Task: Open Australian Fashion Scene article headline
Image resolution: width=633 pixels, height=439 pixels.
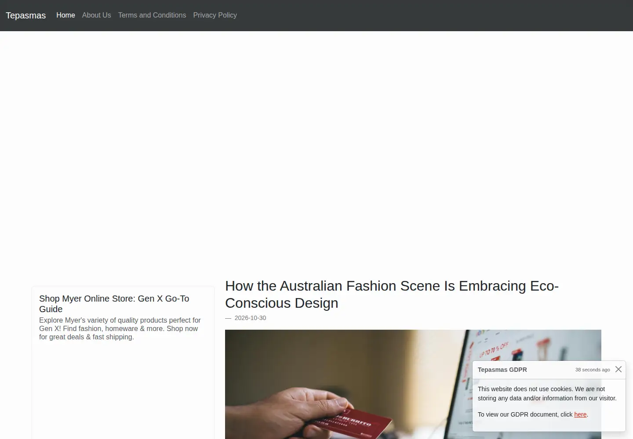Action: pyautogui.click(x=392, y=294)
